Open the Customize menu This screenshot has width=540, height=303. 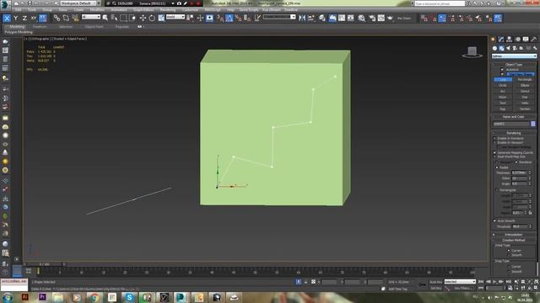190,10
